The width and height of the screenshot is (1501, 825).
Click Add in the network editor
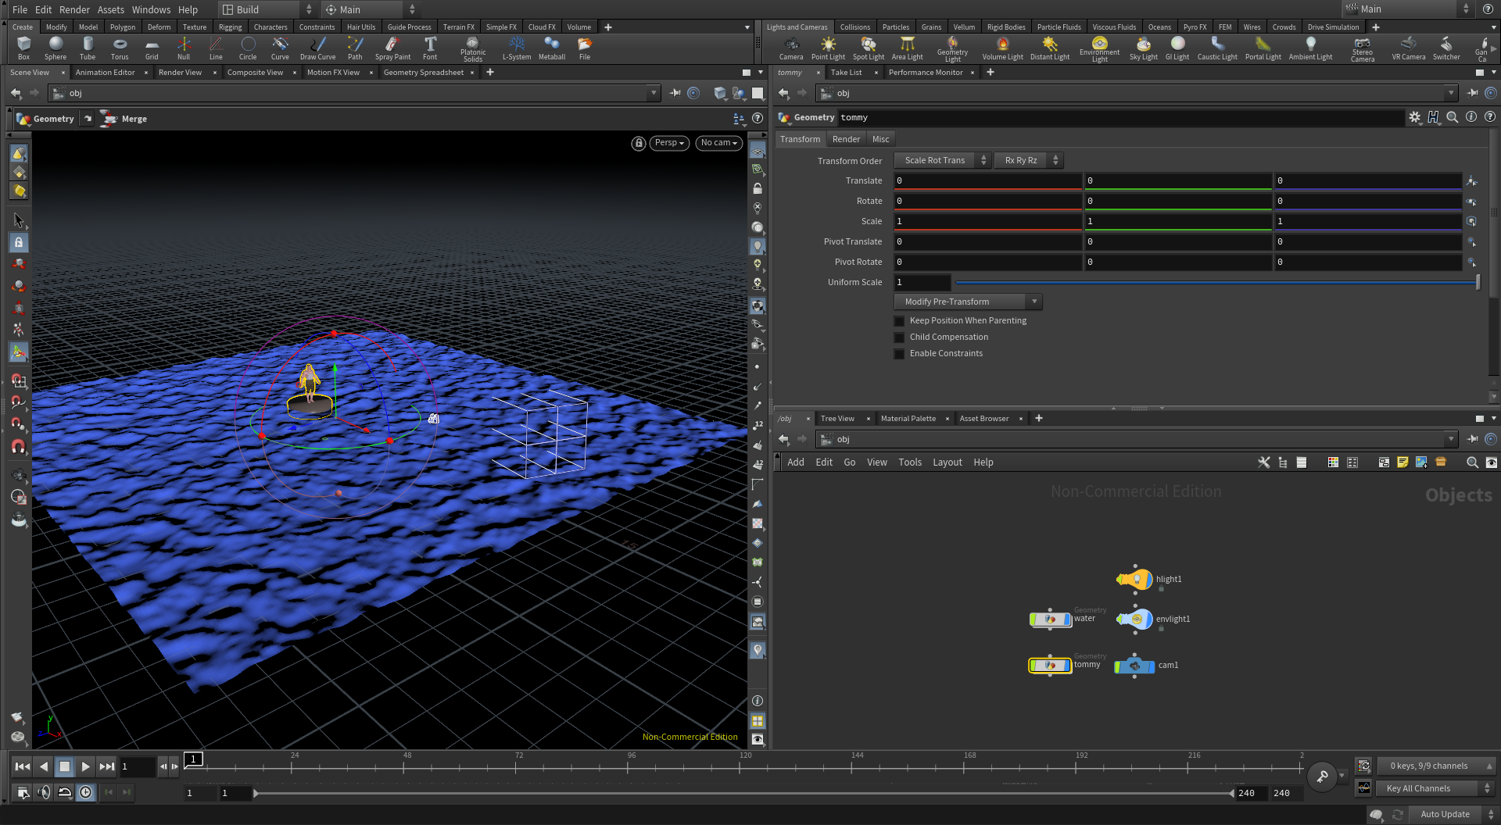tap(796, 462)
